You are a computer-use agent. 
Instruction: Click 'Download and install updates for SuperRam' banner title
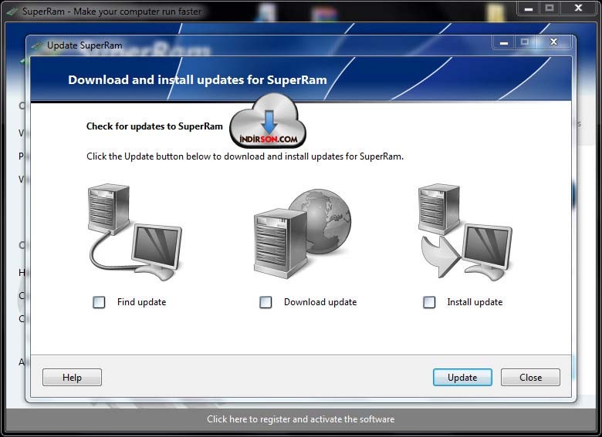198,79
